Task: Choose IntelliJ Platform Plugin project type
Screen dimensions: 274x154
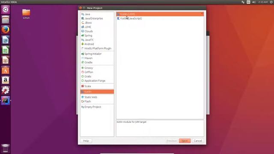Action: pyautogui.click(x=97, y=48)
